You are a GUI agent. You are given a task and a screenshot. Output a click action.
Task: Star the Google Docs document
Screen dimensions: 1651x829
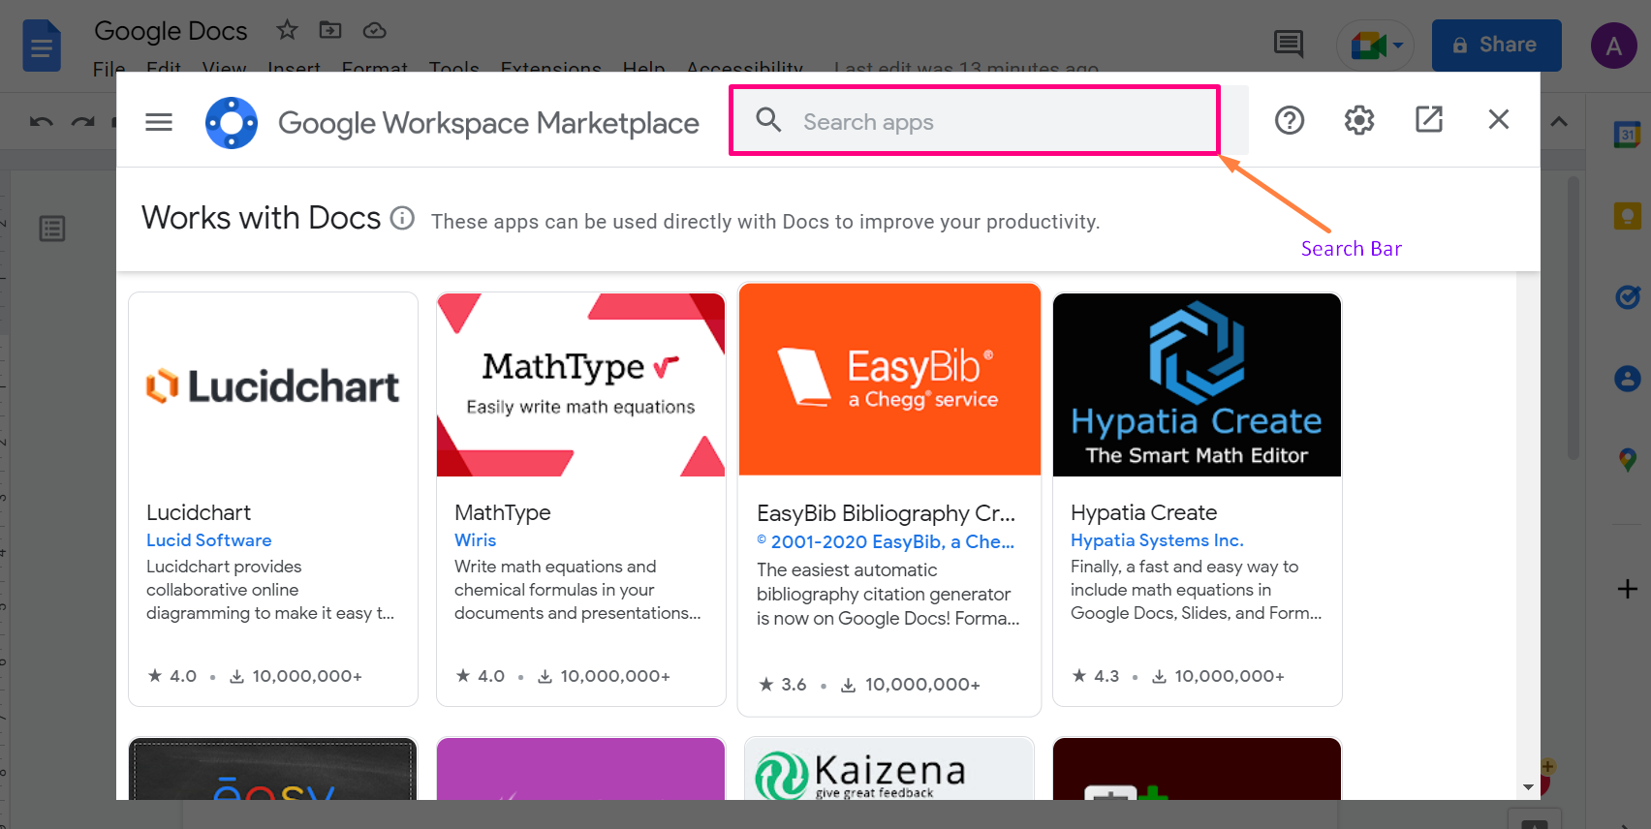coord(287,30)
